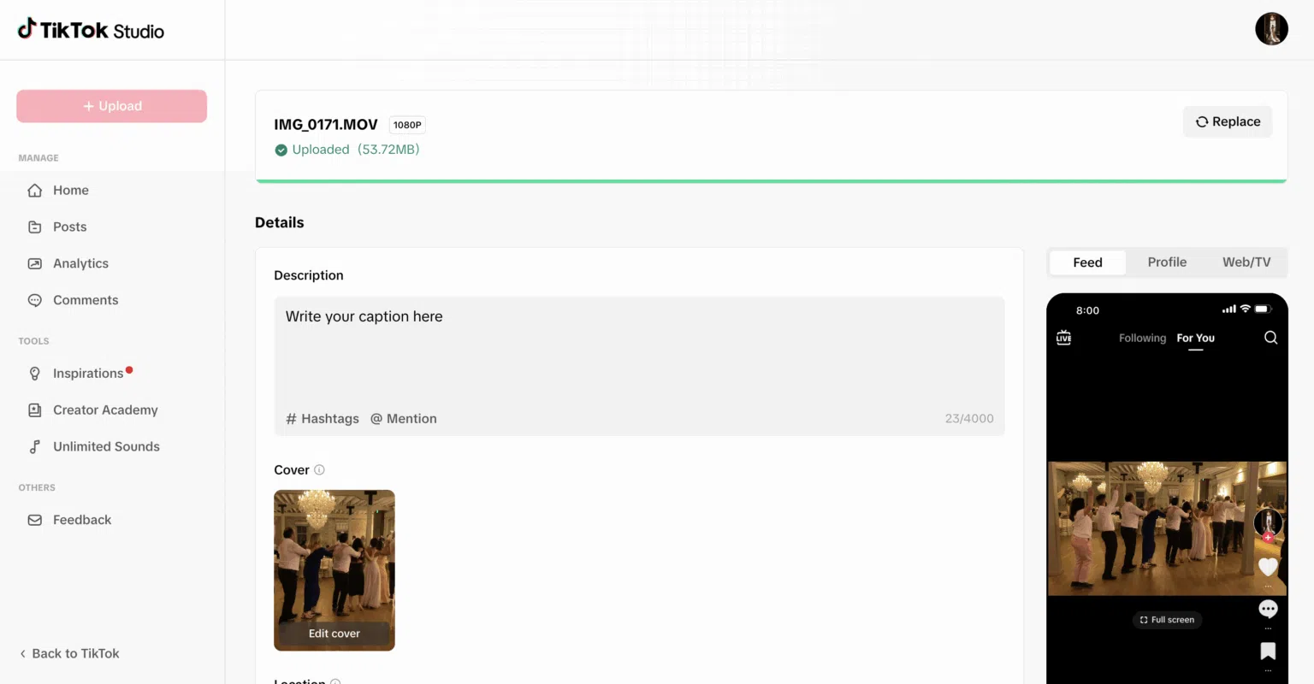
Task: Click the bookmark icon in preview
Action: [1268, 651]
